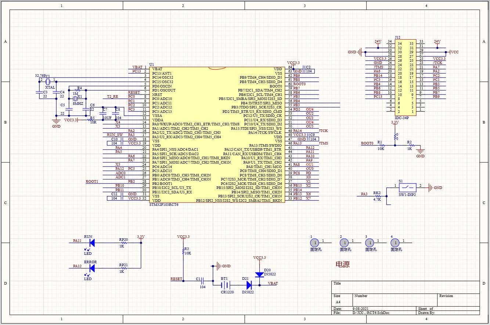This screenshot has height=325, width=490.
Task: Click the JTMS label right of pin 46
Action: (x=323, y=143)
